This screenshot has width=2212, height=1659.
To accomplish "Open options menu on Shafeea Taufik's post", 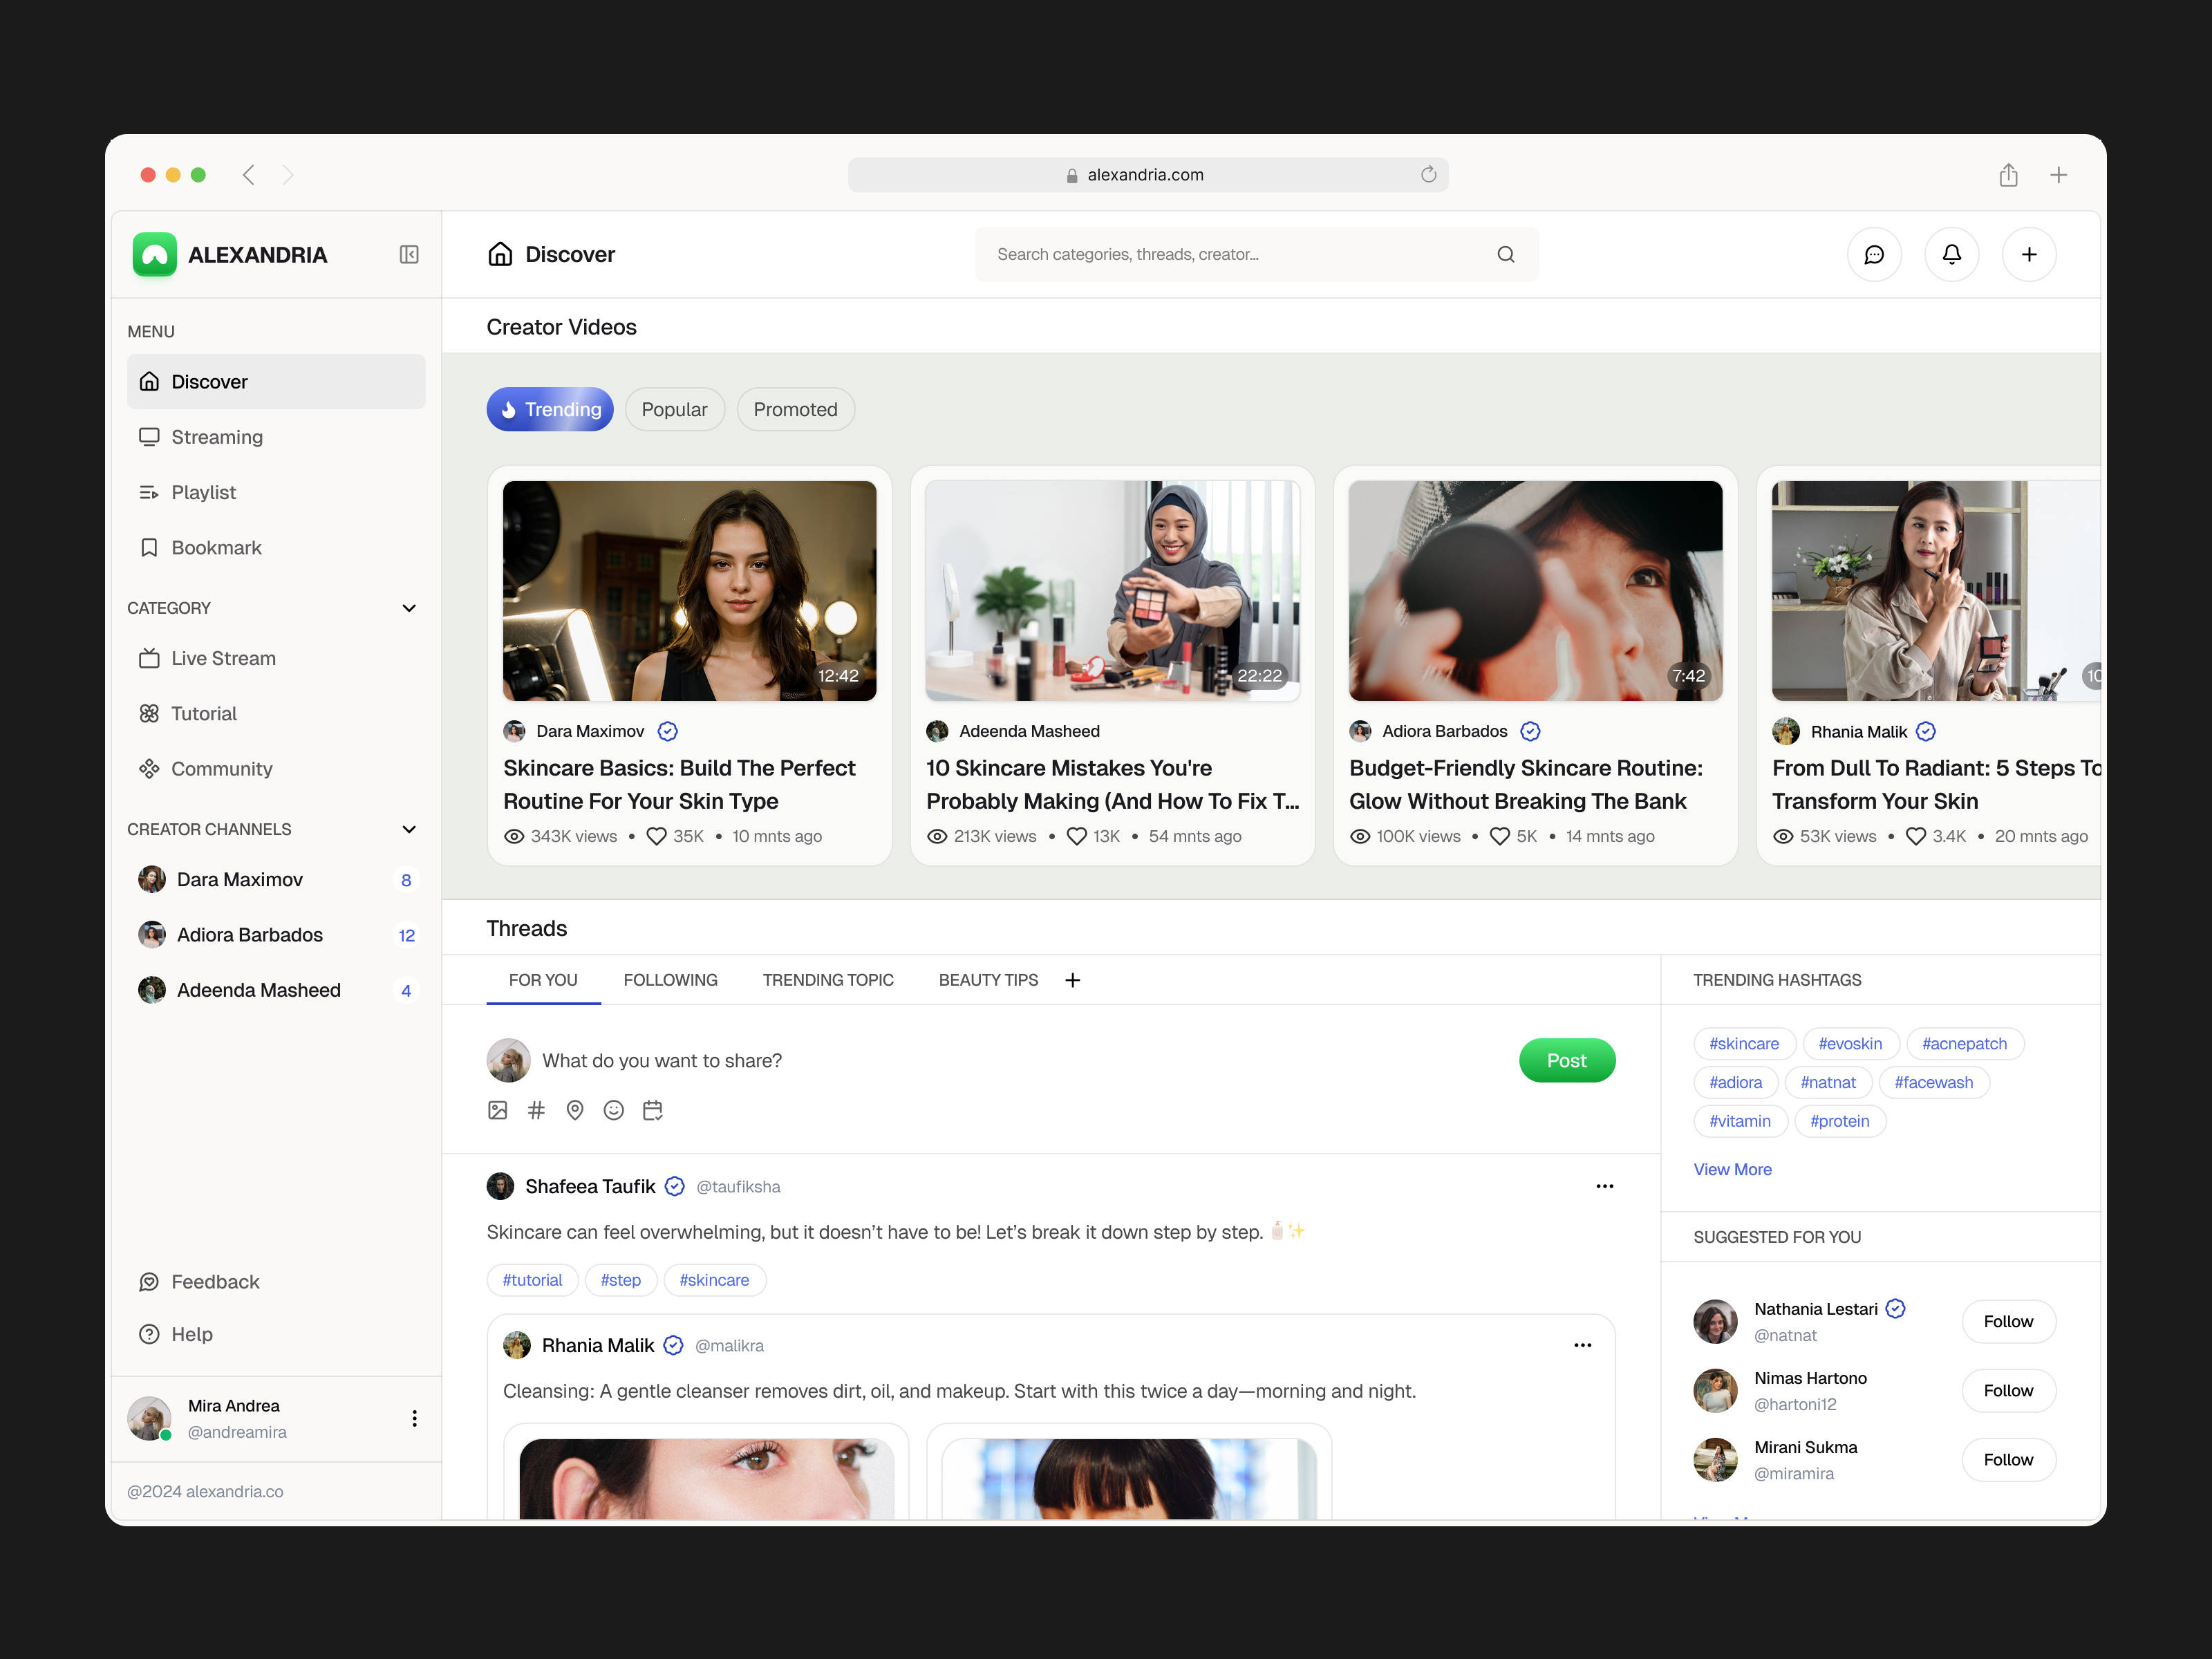I will click(1604, 1186).
